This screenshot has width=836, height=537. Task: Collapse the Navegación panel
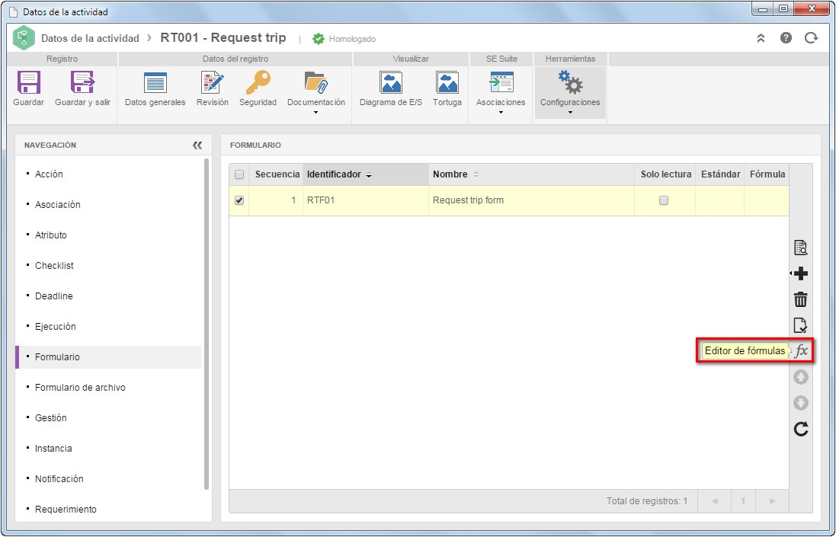tap(197, 145)
